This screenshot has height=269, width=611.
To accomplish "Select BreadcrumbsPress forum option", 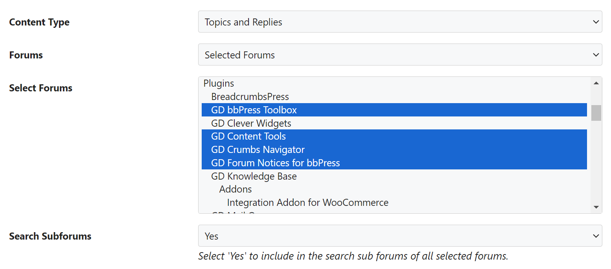I will click(x=250, y=97).
